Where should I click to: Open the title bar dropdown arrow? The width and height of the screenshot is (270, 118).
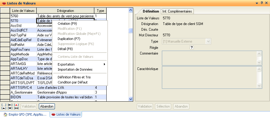click(x=257, y=3)
